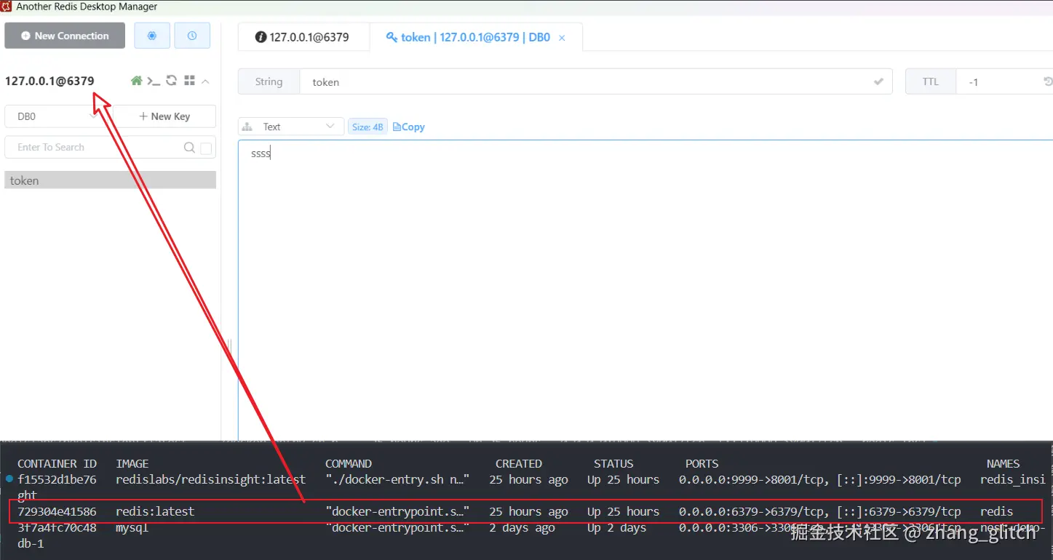Click the NAMES column header in terminal

[1003, 463]
